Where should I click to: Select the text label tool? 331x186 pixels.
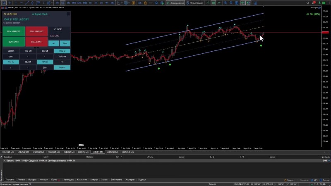[43, 3]
